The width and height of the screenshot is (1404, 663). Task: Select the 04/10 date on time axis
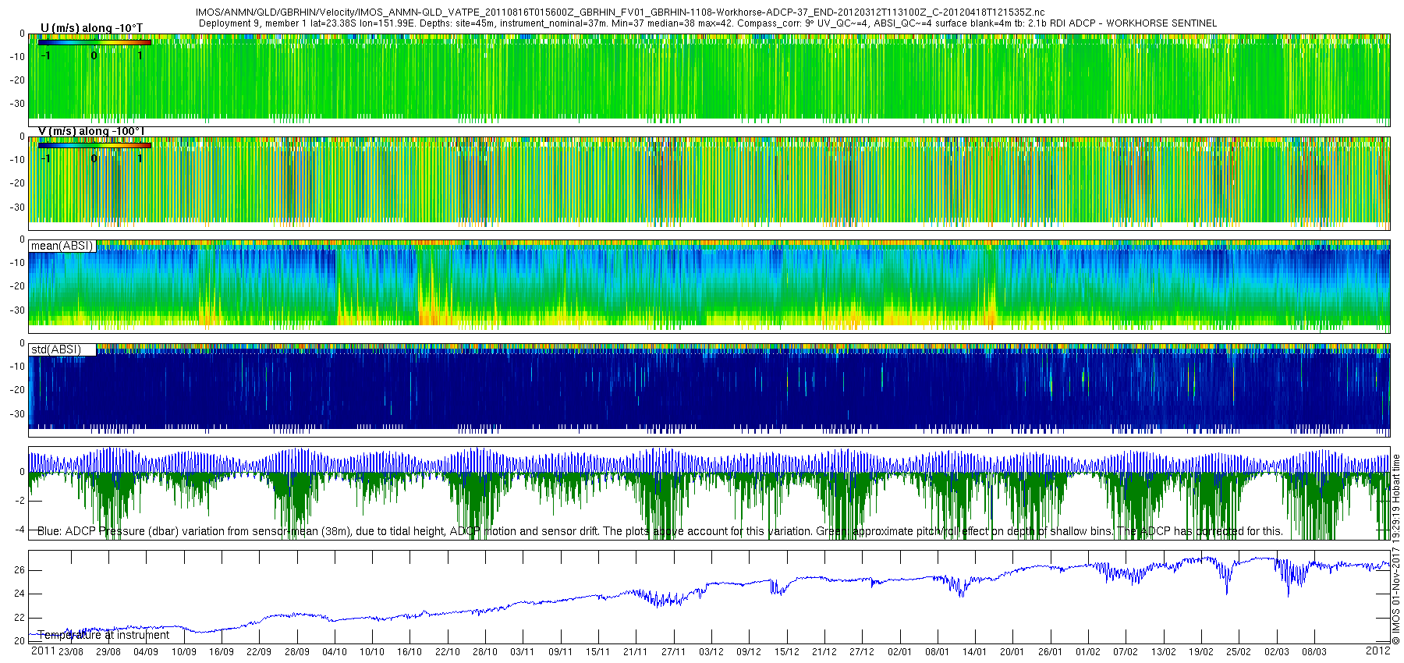point(335,652)
